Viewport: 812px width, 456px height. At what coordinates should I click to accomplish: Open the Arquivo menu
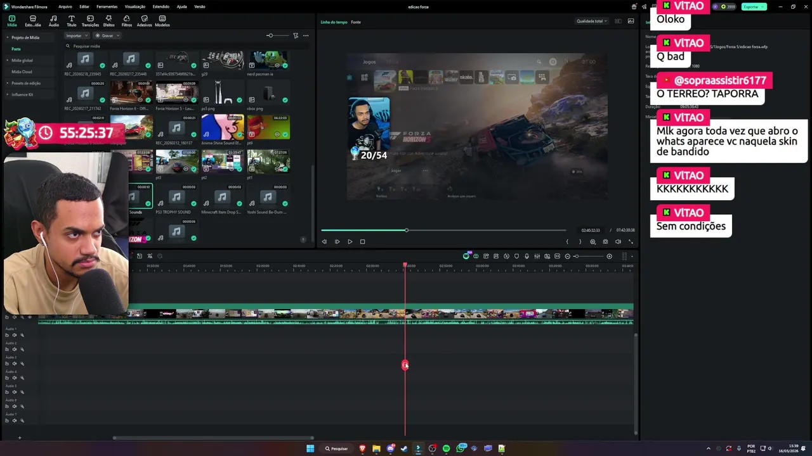[65, 6]
